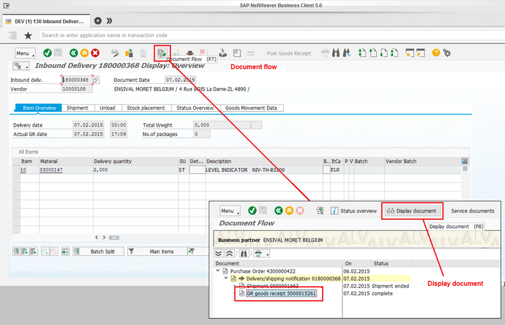The image size is (505, 325).
Task: Click the red Cancel icon in main toolbar
Action: tap(96, 53)
